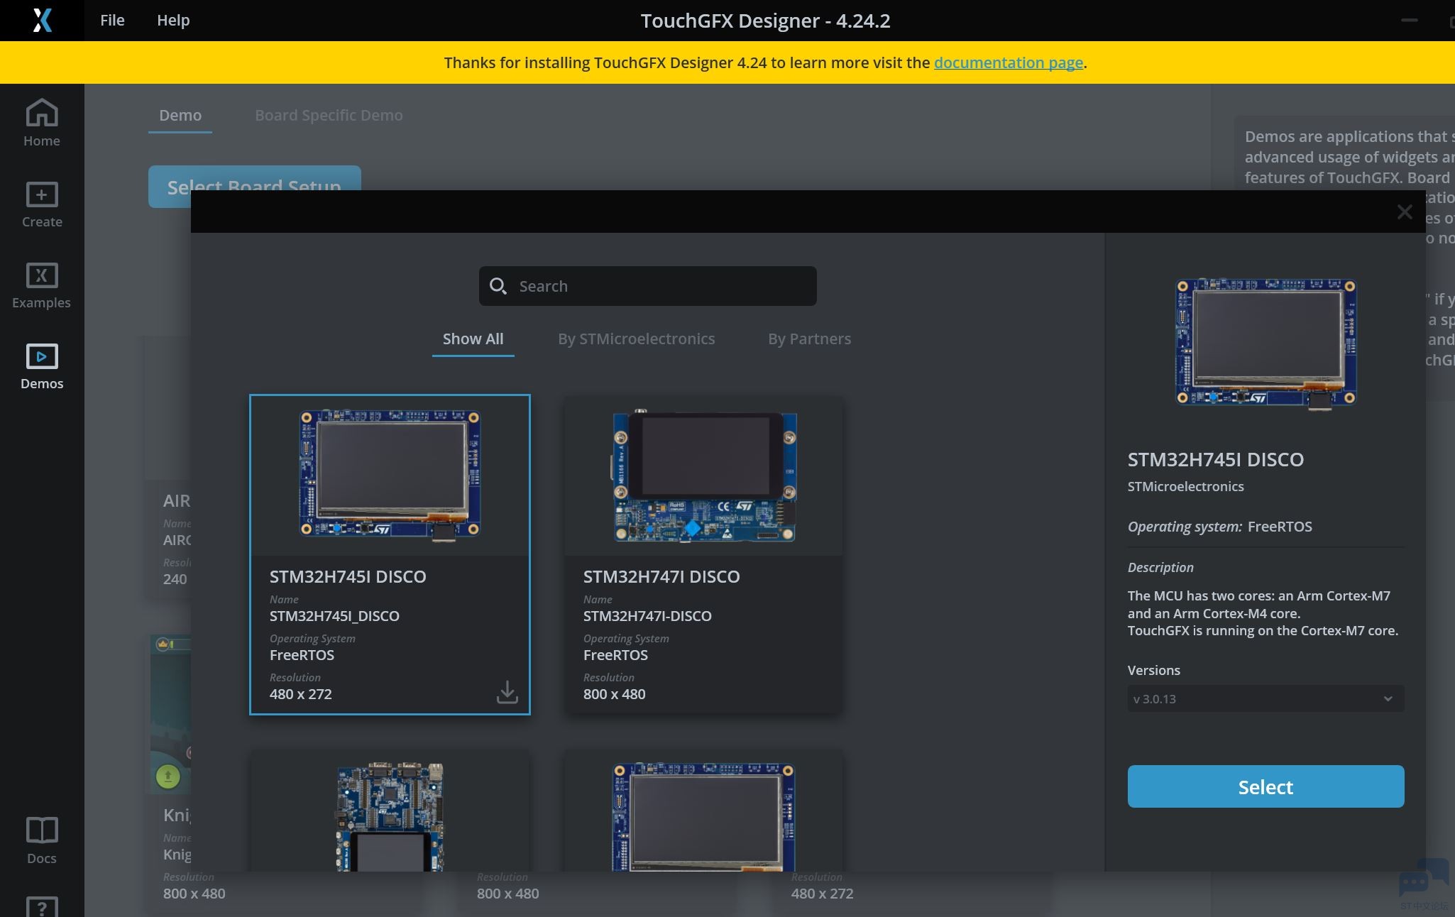Open the Examples section

coord(42,285)
